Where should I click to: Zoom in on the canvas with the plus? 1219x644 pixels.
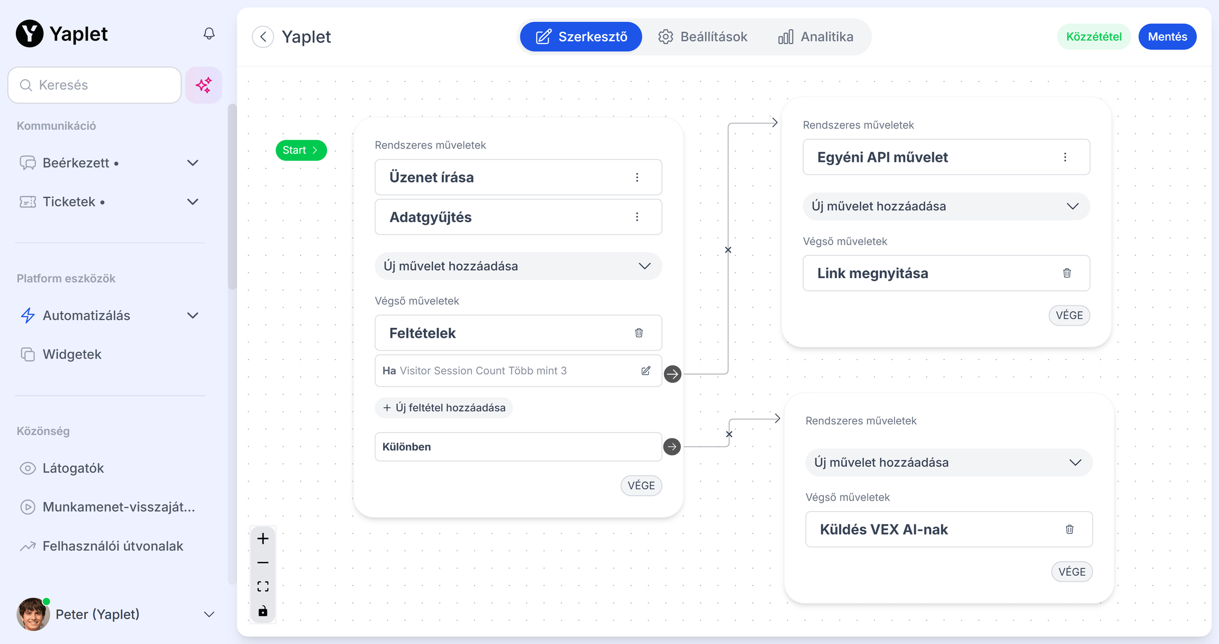(x=263, y=539)
